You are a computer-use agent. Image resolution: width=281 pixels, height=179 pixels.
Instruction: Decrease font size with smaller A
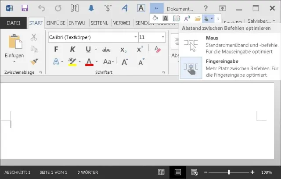click(141, 62)
